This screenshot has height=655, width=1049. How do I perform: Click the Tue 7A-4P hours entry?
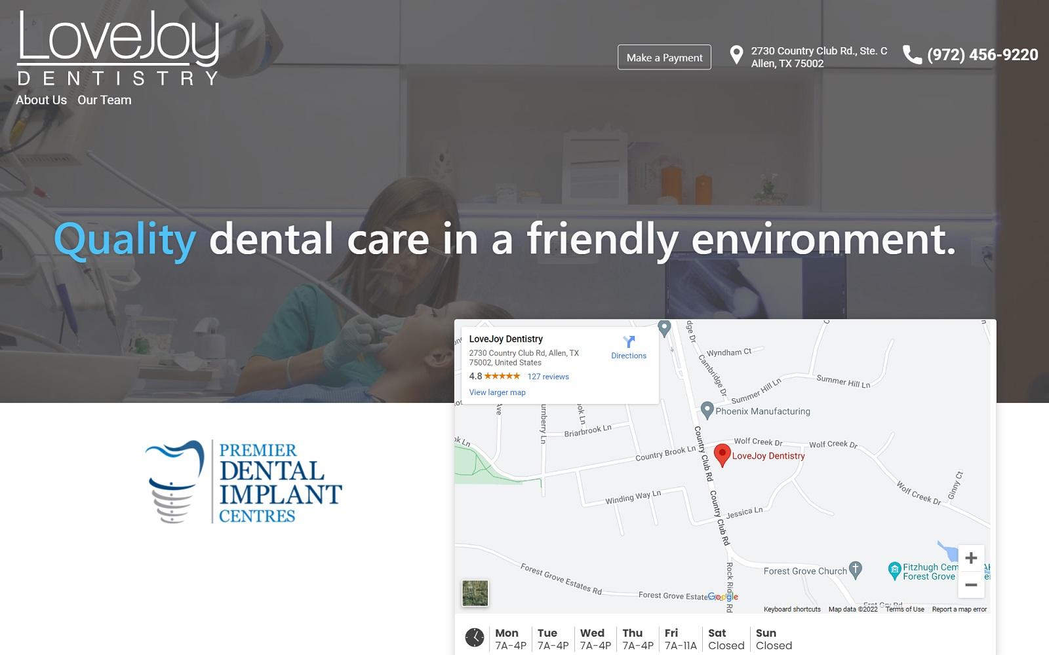pos(553,639)
